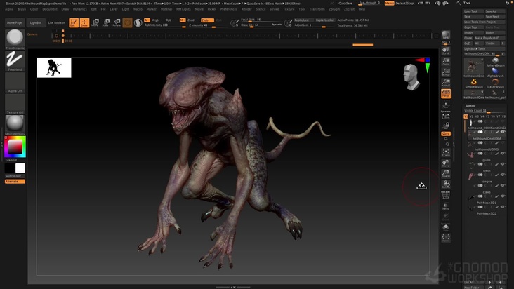Click the right-shelf Rotate view icon
The height and width of the screenshot is (289, 514).
coord(446,184)
